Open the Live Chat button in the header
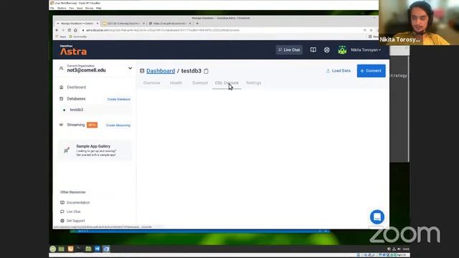This screenshot has height=258, width=459. point(289,50)
